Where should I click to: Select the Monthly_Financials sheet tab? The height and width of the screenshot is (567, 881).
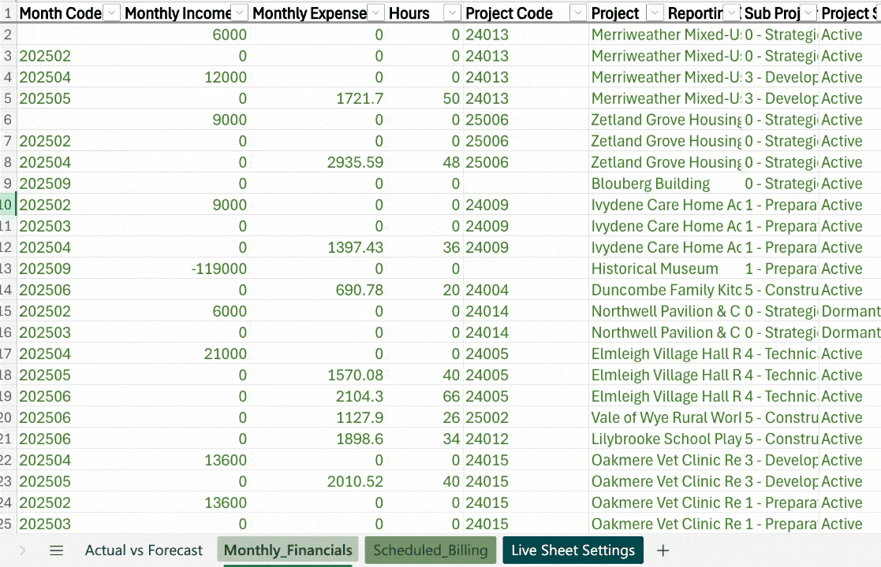point(288,550)
